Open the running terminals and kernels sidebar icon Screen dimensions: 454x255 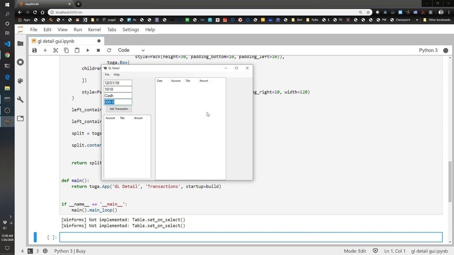[20, 62]
